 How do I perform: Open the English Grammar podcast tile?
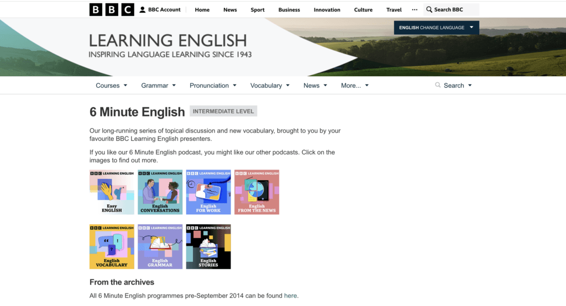click(x=160, y=246)
